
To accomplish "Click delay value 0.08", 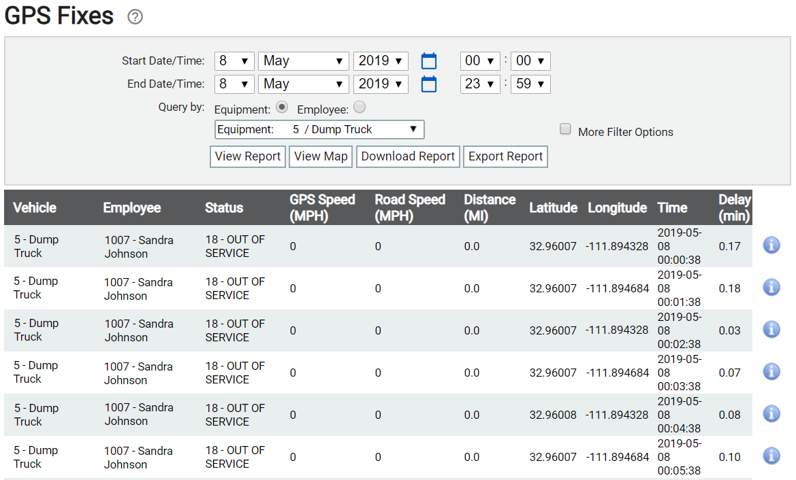I will coord(729,415).
